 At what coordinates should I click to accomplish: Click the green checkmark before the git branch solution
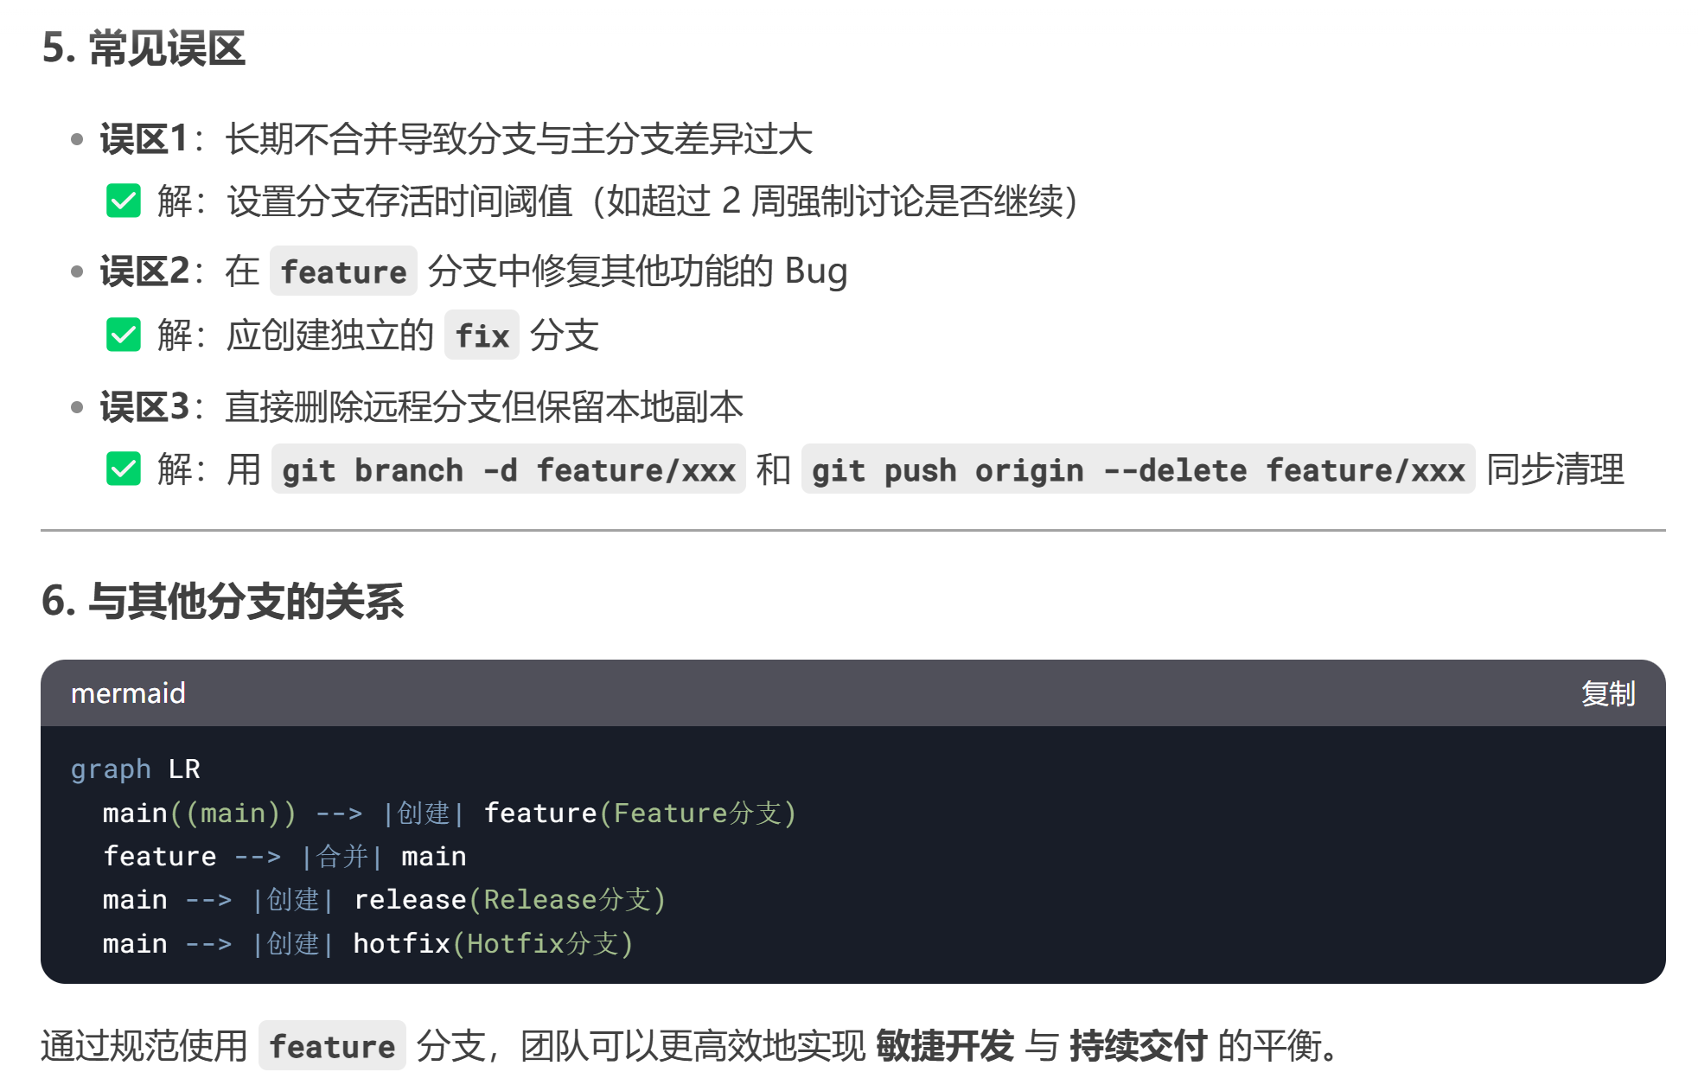[124, 469]
